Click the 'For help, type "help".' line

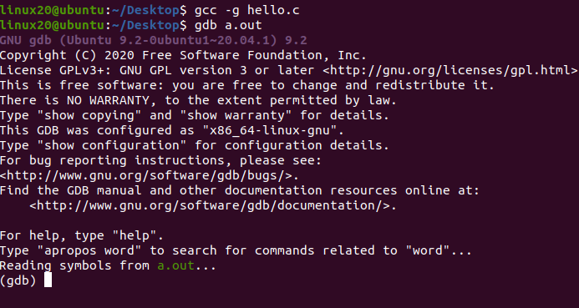pos(82,235)
